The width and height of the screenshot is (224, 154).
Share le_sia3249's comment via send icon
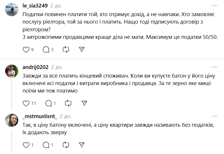82,50
